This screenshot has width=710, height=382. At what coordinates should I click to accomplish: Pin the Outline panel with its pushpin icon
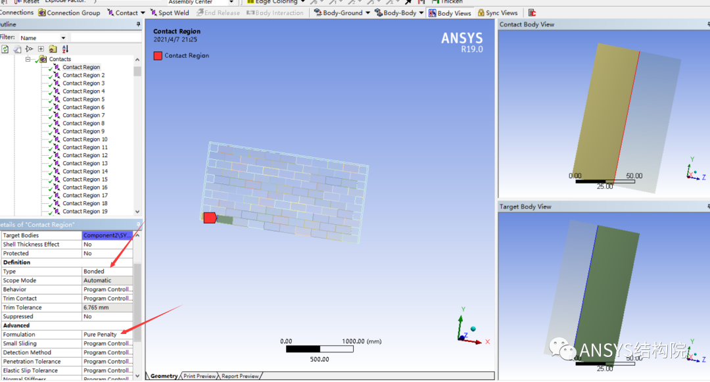(x=138, y=24)
